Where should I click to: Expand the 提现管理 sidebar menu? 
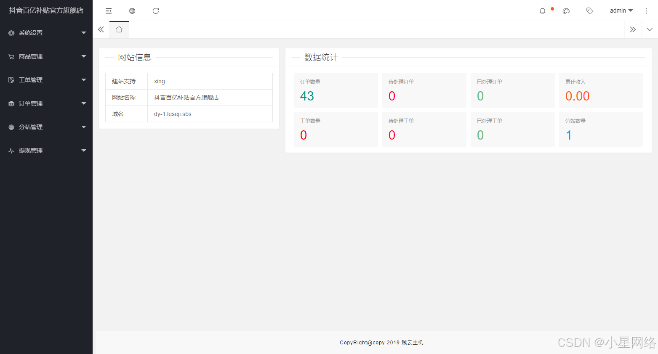point(46,151)
